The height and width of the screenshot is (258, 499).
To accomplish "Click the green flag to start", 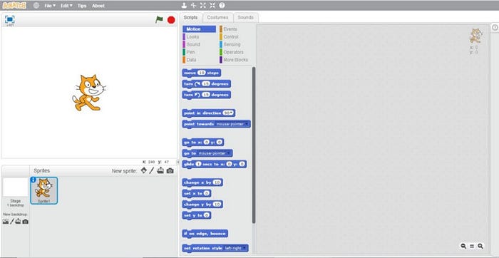I will point(159,20).
